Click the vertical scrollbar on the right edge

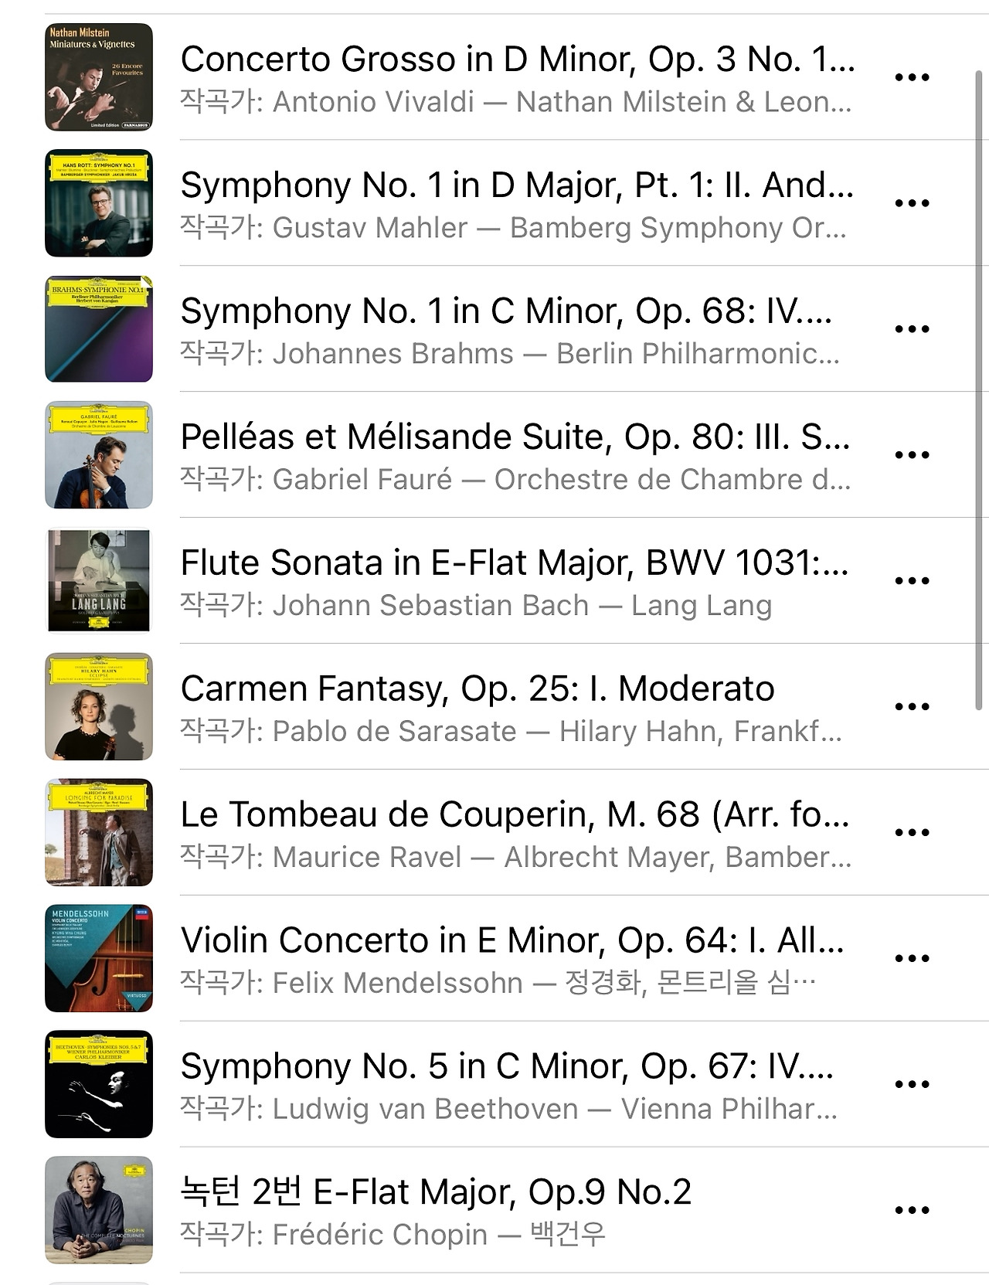(980, 390)
